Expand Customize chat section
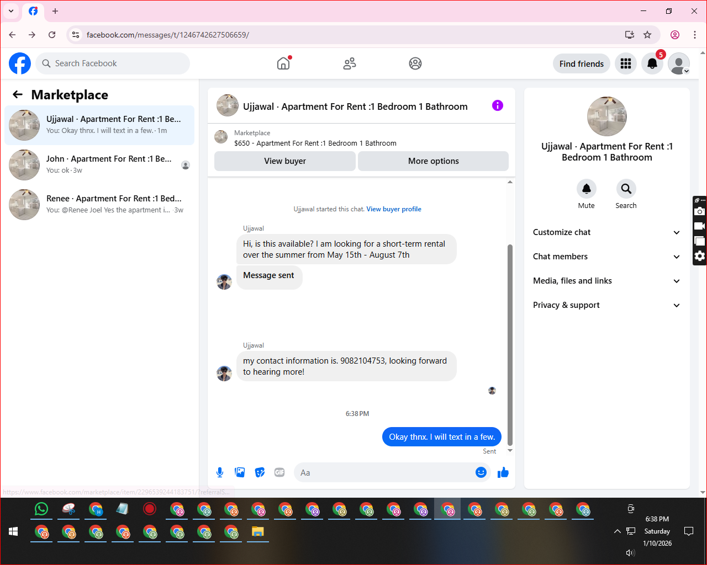The height and width of the screenshot is (565, 707). 606,232
